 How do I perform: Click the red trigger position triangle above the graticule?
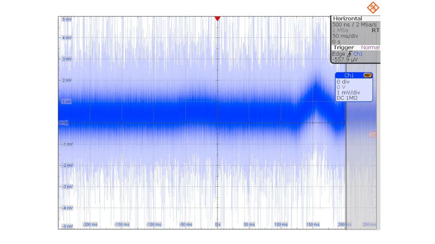tap(218, 19)
